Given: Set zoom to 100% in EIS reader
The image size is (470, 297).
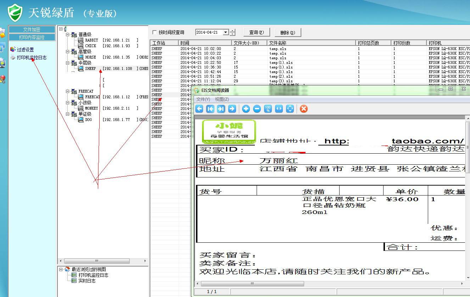Looking at the screenshot, I should (x=268, y=109).
